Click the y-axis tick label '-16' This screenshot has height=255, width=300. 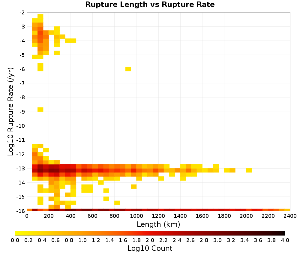(x=21, y=211)
